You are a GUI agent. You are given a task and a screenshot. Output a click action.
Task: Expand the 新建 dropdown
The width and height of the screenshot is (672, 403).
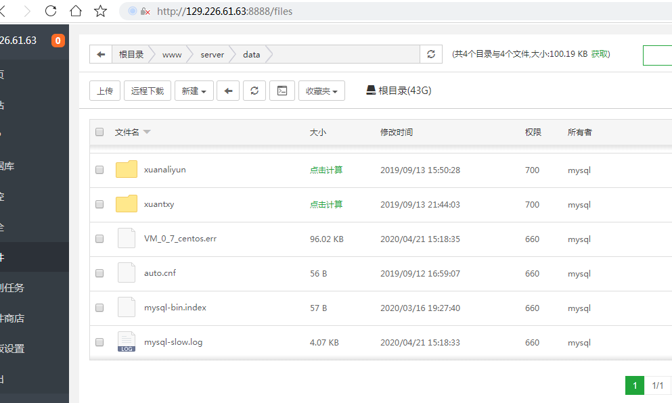pyautogui.click(x=194, y=91)
